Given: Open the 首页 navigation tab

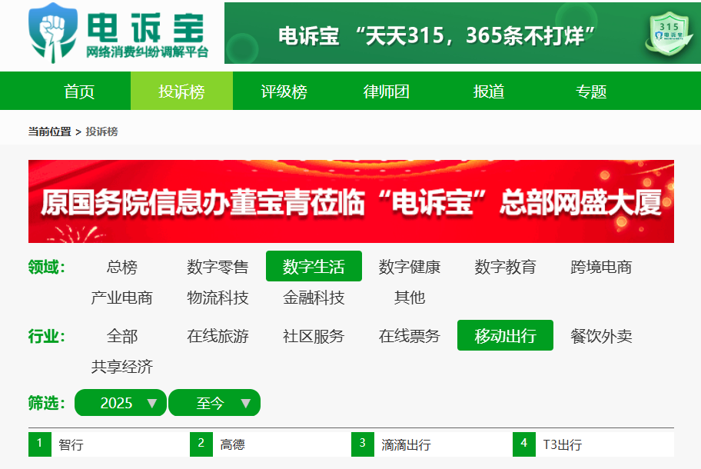Looking at the screenshot, I should 79,91.
